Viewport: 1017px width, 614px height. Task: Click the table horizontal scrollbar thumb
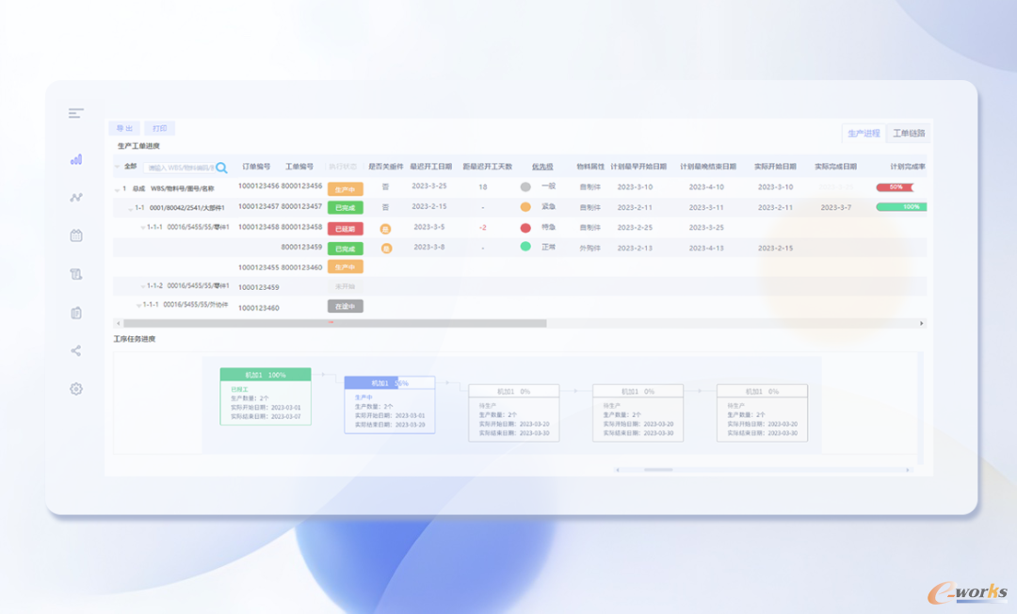tap(334, 323)
